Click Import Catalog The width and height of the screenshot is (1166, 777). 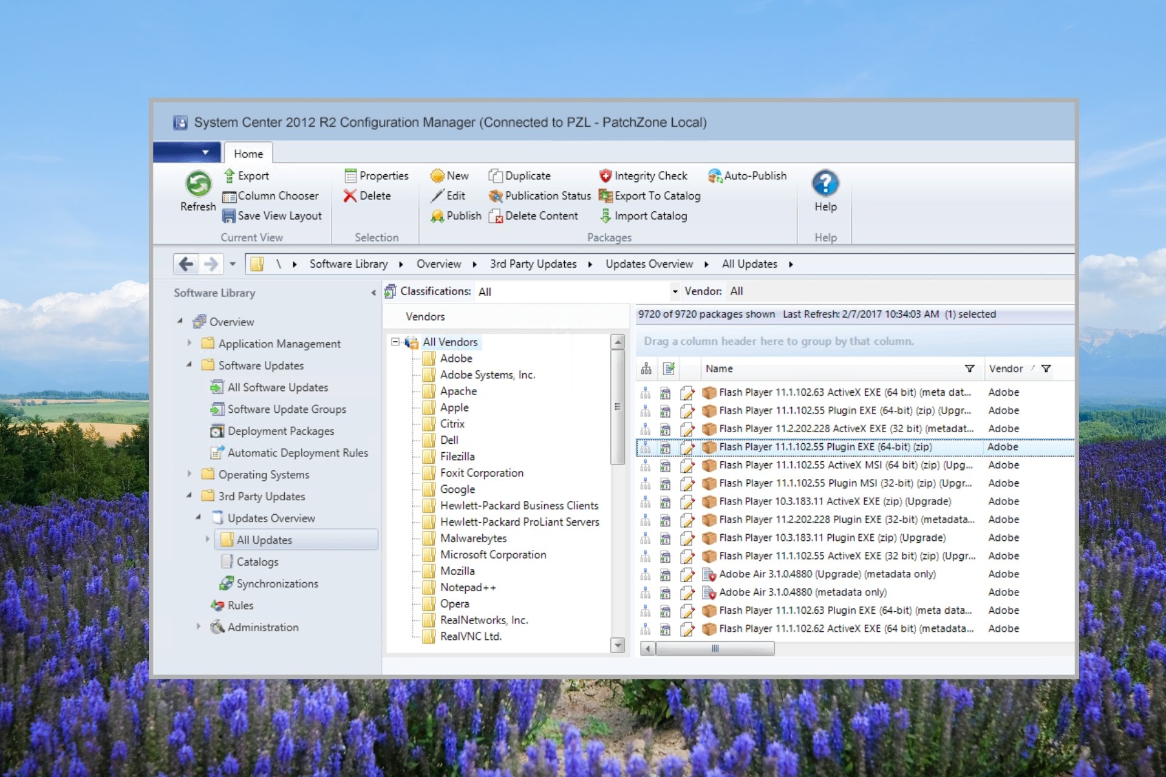pyautogui.click(x=643, y=215)
